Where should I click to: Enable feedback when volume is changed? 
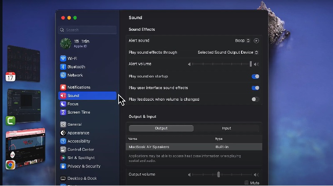click(255, 99)
